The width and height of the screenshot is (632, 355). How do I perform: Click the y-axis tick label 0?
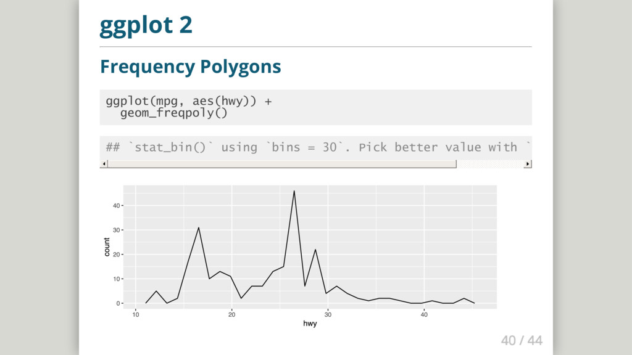tap(118, 303)
